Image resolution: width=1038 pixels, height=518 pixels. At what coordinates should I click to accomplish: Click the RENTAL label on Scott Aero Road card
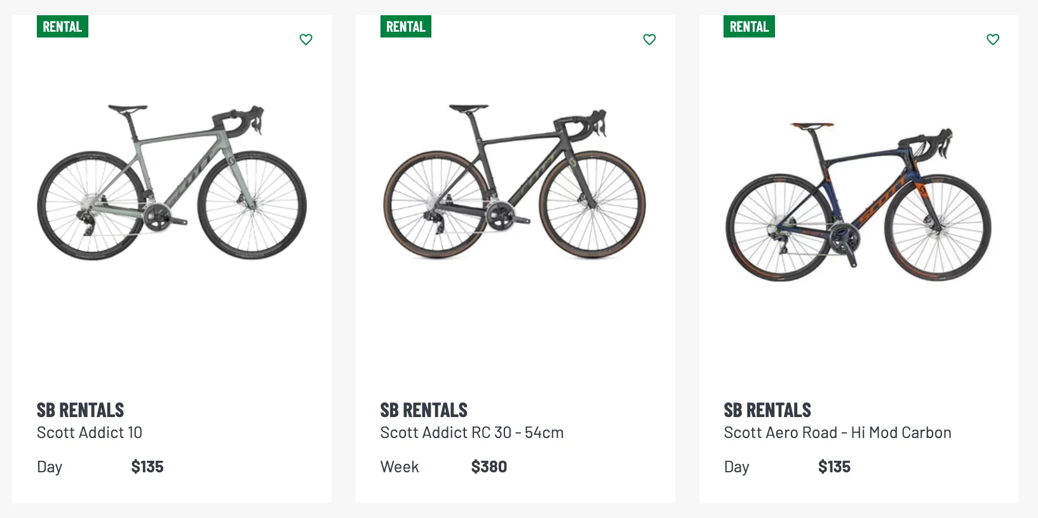coord(749,26)
